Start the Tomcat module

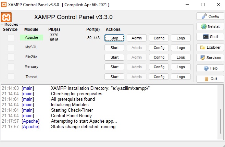pos(114,77)
